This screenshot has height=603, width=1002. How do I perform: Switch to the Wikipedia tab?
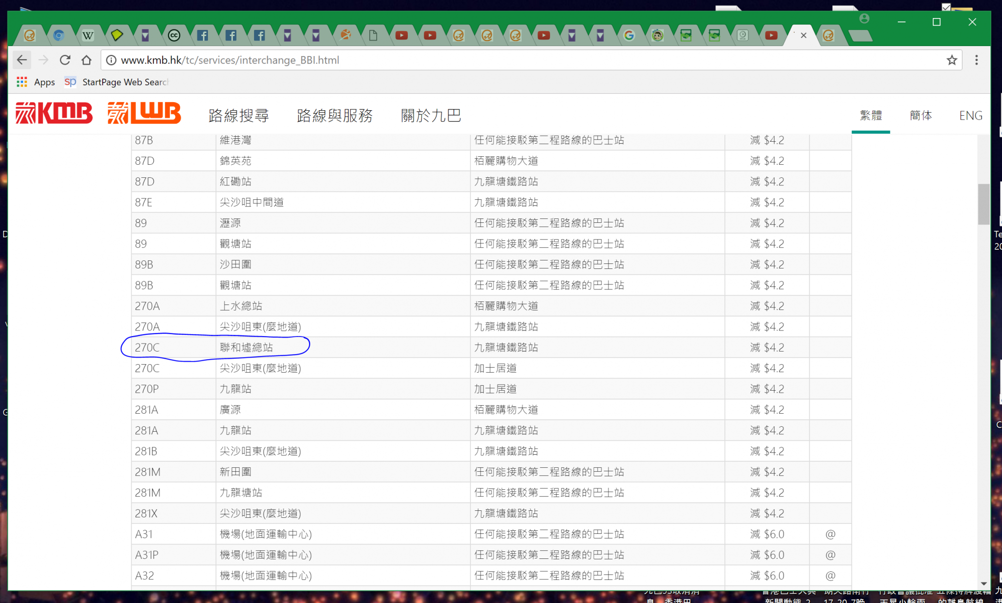[88, 36]
